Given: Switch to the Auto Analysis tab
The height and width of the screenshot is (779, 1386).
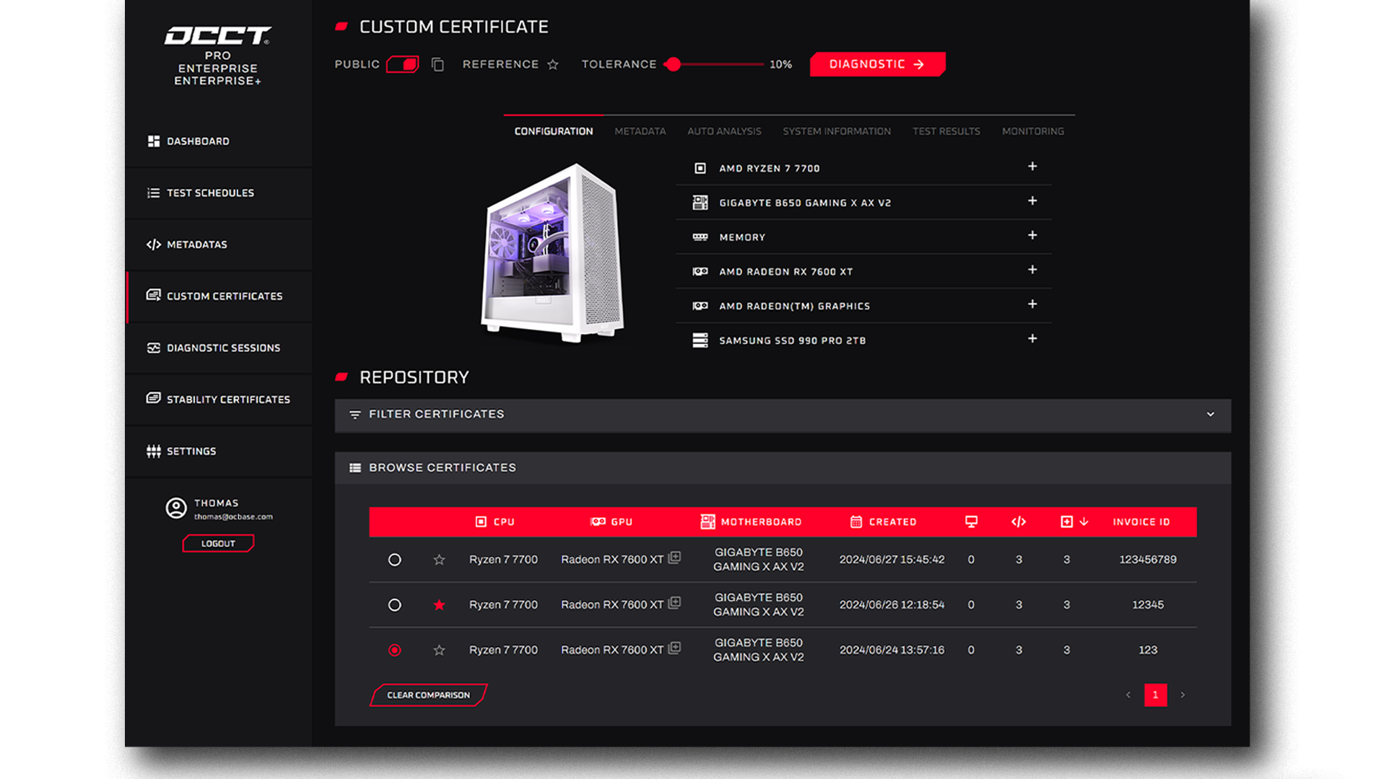Looking at the screenshot, I should pyautogui.click(x=724, y=131).
